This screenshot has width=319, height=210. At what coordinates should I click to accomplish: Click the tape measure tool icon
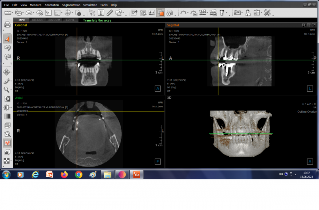click(19, 13)
